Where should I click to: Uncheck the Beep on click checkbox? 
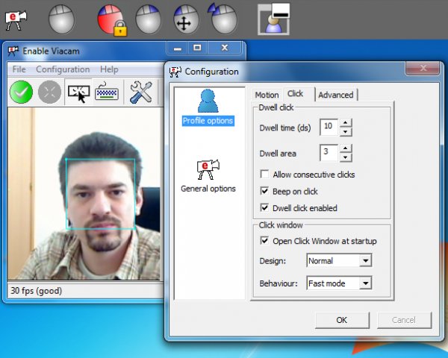pyautogui.click(x=265, y=192)
